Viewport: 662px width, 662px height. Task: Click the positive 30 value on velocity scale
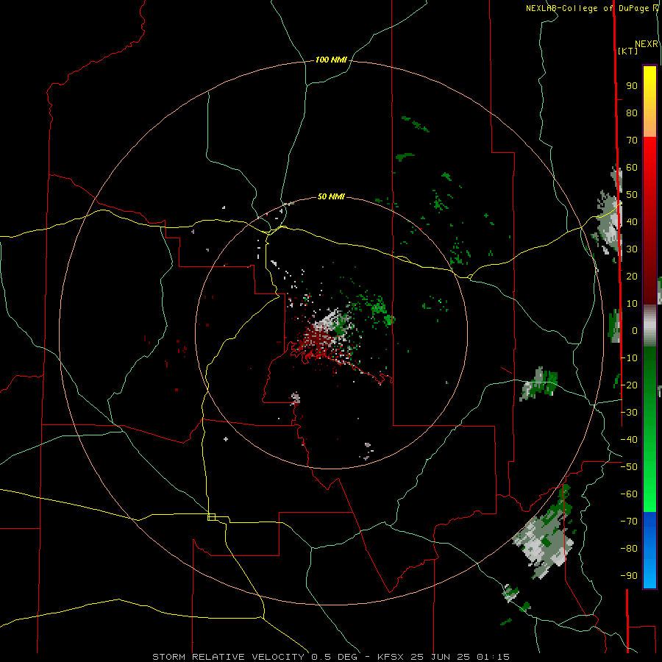pyautogui.click(x=632, y=249)
